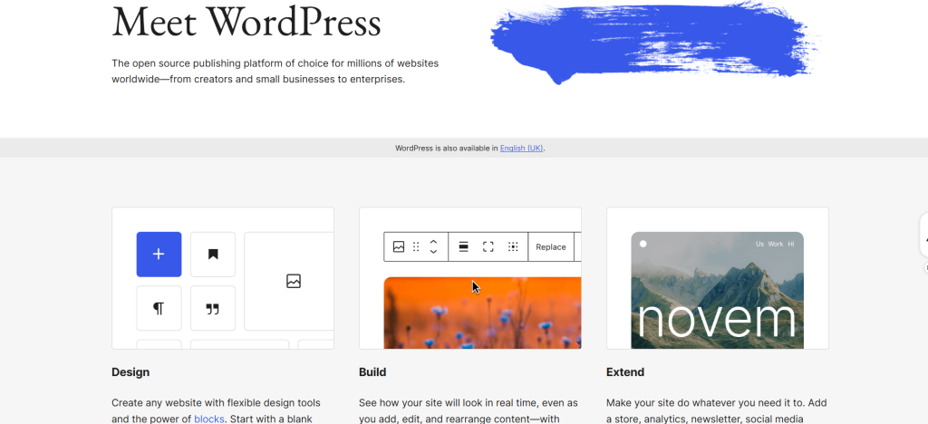Click the image block icon in Design card

click(x=294, y=281)
